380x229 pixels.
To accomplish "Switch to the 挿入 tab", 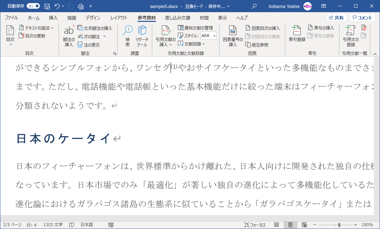I will tap(53, 18).
